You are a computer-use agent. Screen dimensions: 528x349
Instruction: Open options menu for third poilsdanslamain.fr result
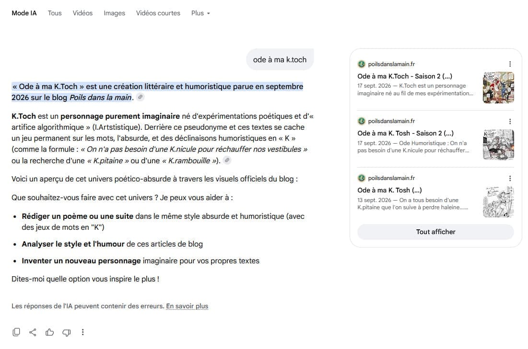[510, 178]
